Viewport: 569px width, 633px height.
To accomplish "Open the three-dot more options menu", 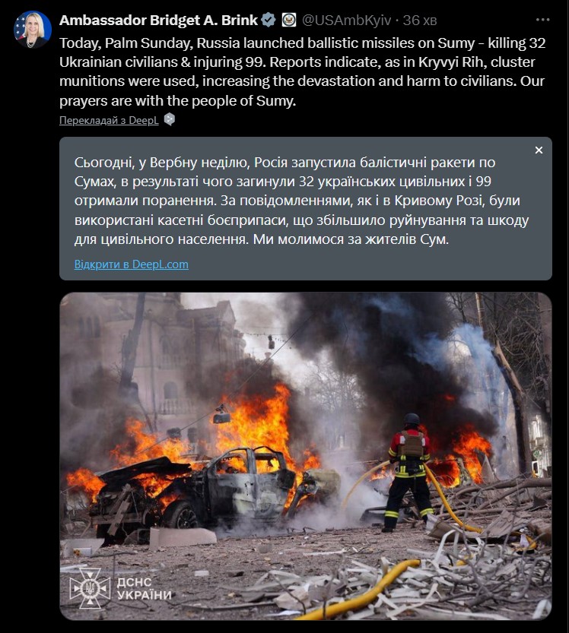I will pyautogui.click(x=542, y=20).
